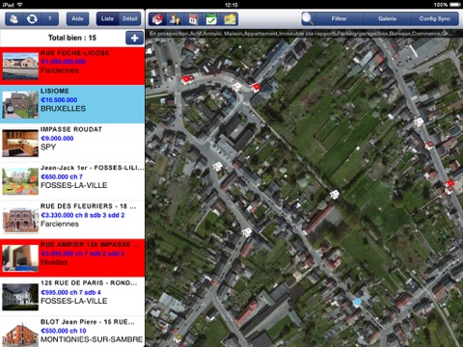Open thumbnail of 125 RUE DE PARIS property
Screen dimensions: 463x347
point(20,297)
